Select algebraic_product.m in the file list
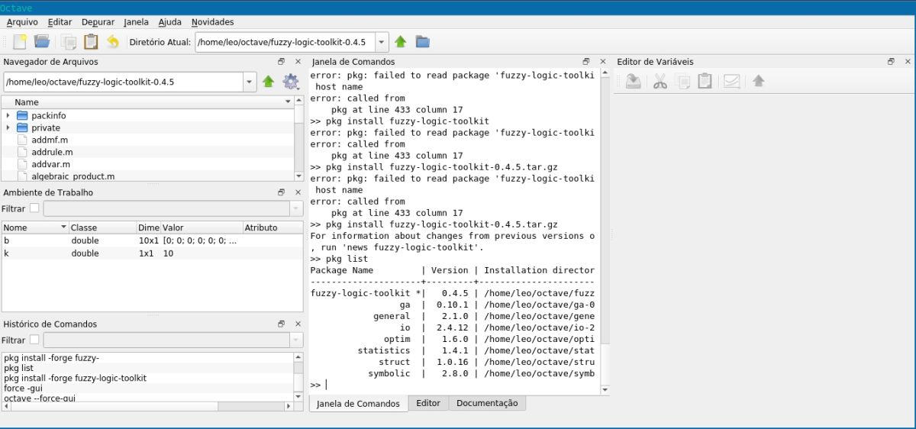The height and width of the screenshot is (429, 916). (73, 176)
